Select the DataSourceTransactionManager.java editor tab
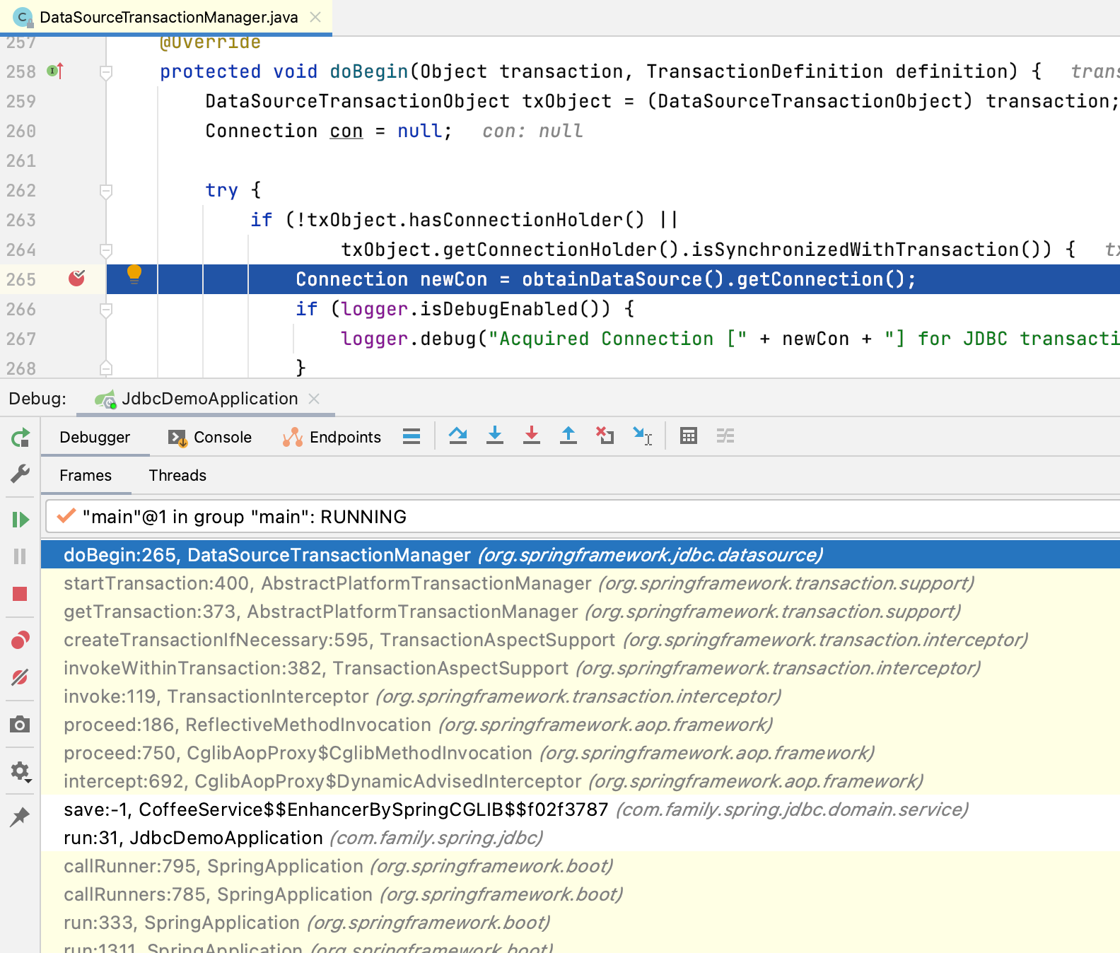The height and width of the screenshot is (953, 1120). point(166,17)
